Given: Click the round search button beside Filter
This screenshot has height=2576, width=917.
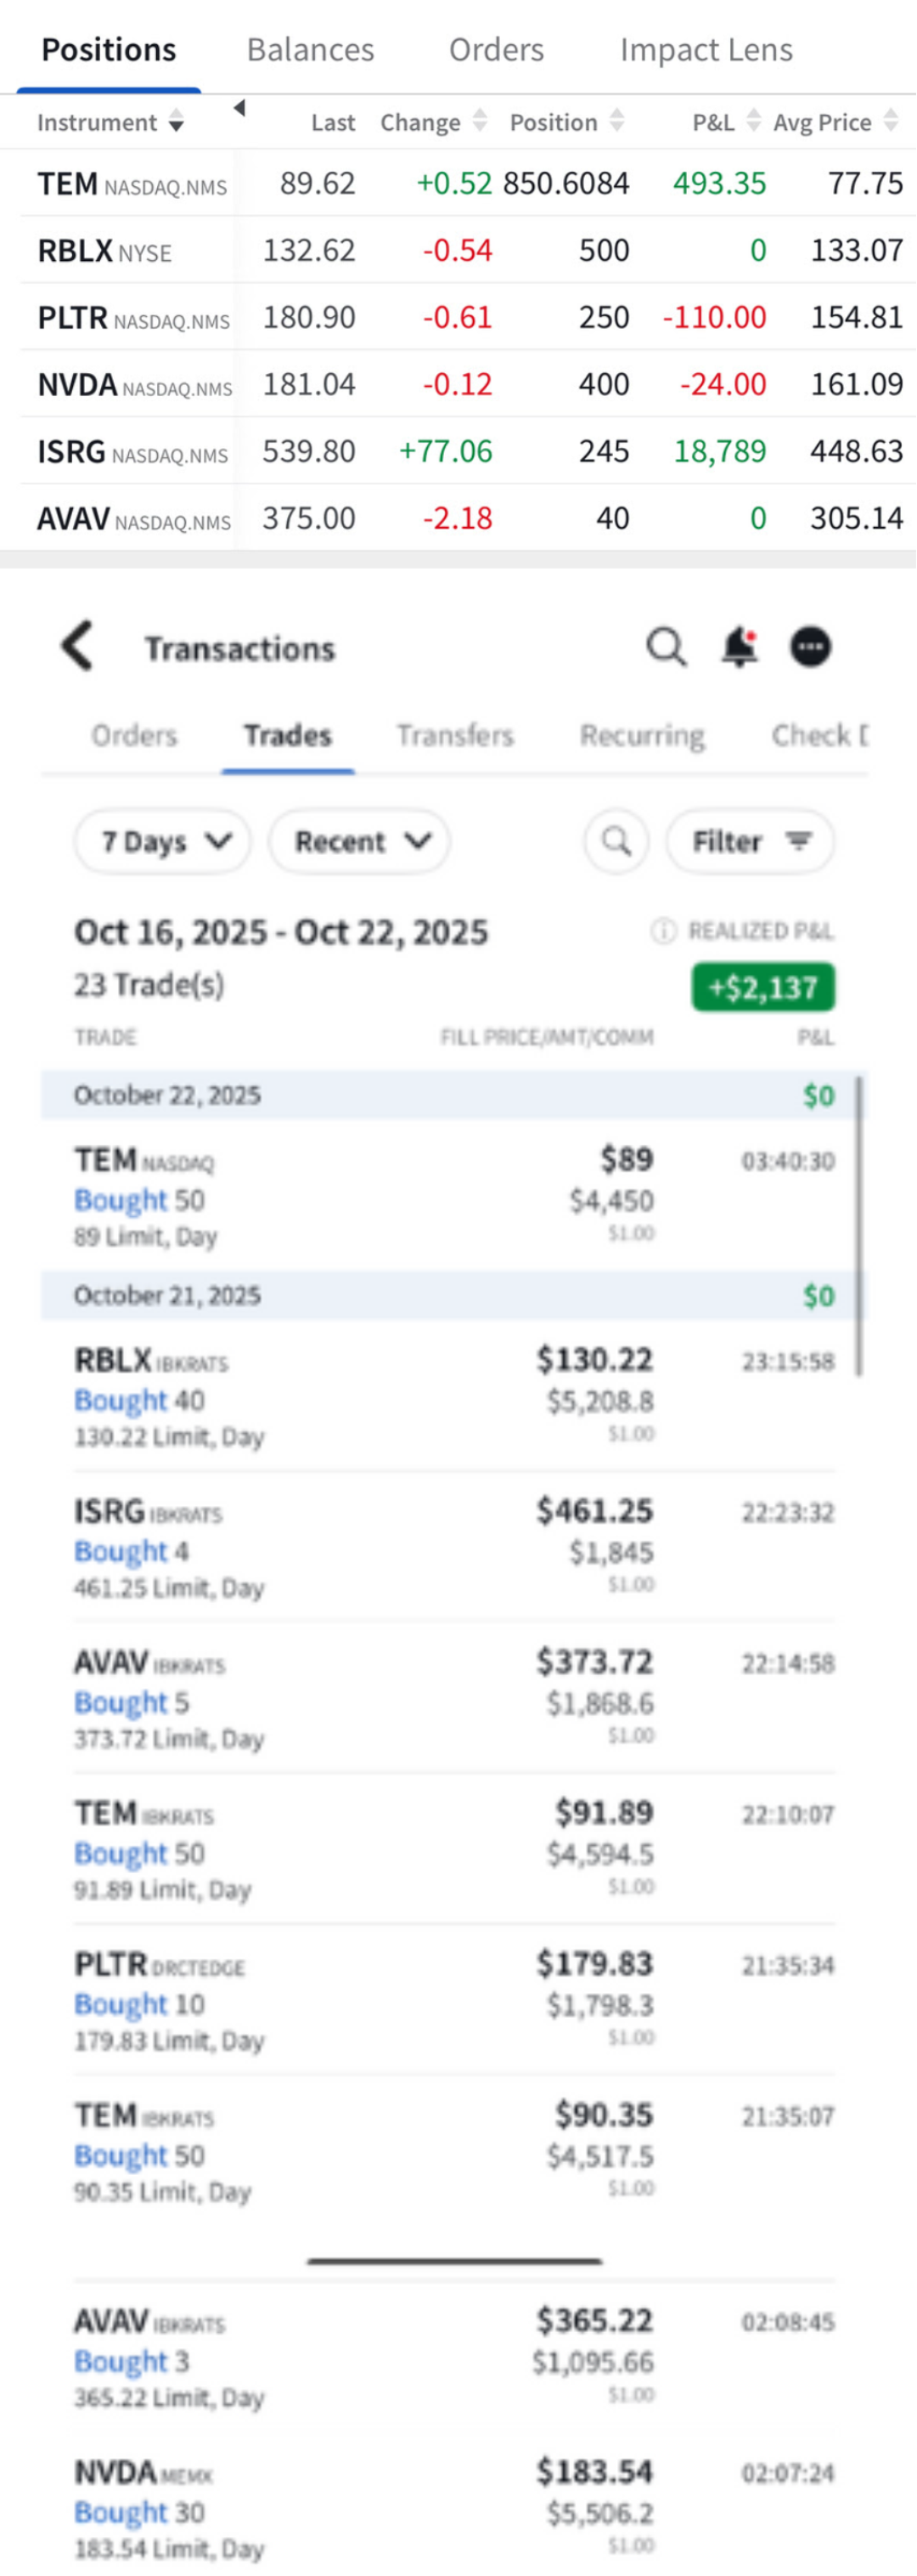Looking at the screenshot, I should click(x=616, y=841).
